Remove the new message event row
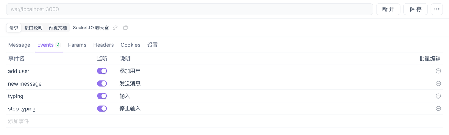Screen dimensions: 449x135 438,83
